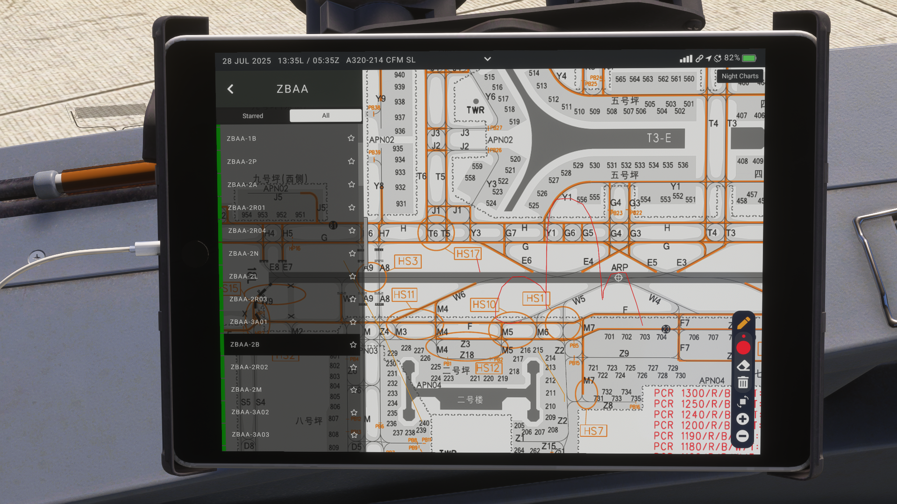This screenshot has width=897, height=504.
Task: Switch to the All tab
Action: pyautogui.click(x=325, y=116)
